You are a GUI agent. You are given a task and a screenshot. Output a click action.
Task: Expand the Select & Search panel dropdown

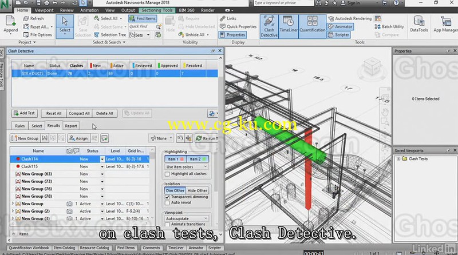[109, 42]
